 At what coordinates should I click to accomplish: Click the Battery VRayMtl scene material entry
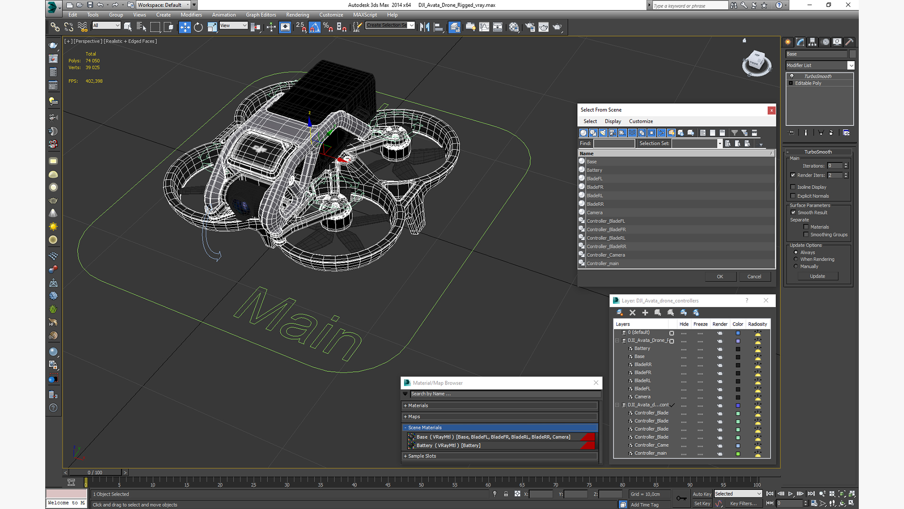(x=502, y=445)
